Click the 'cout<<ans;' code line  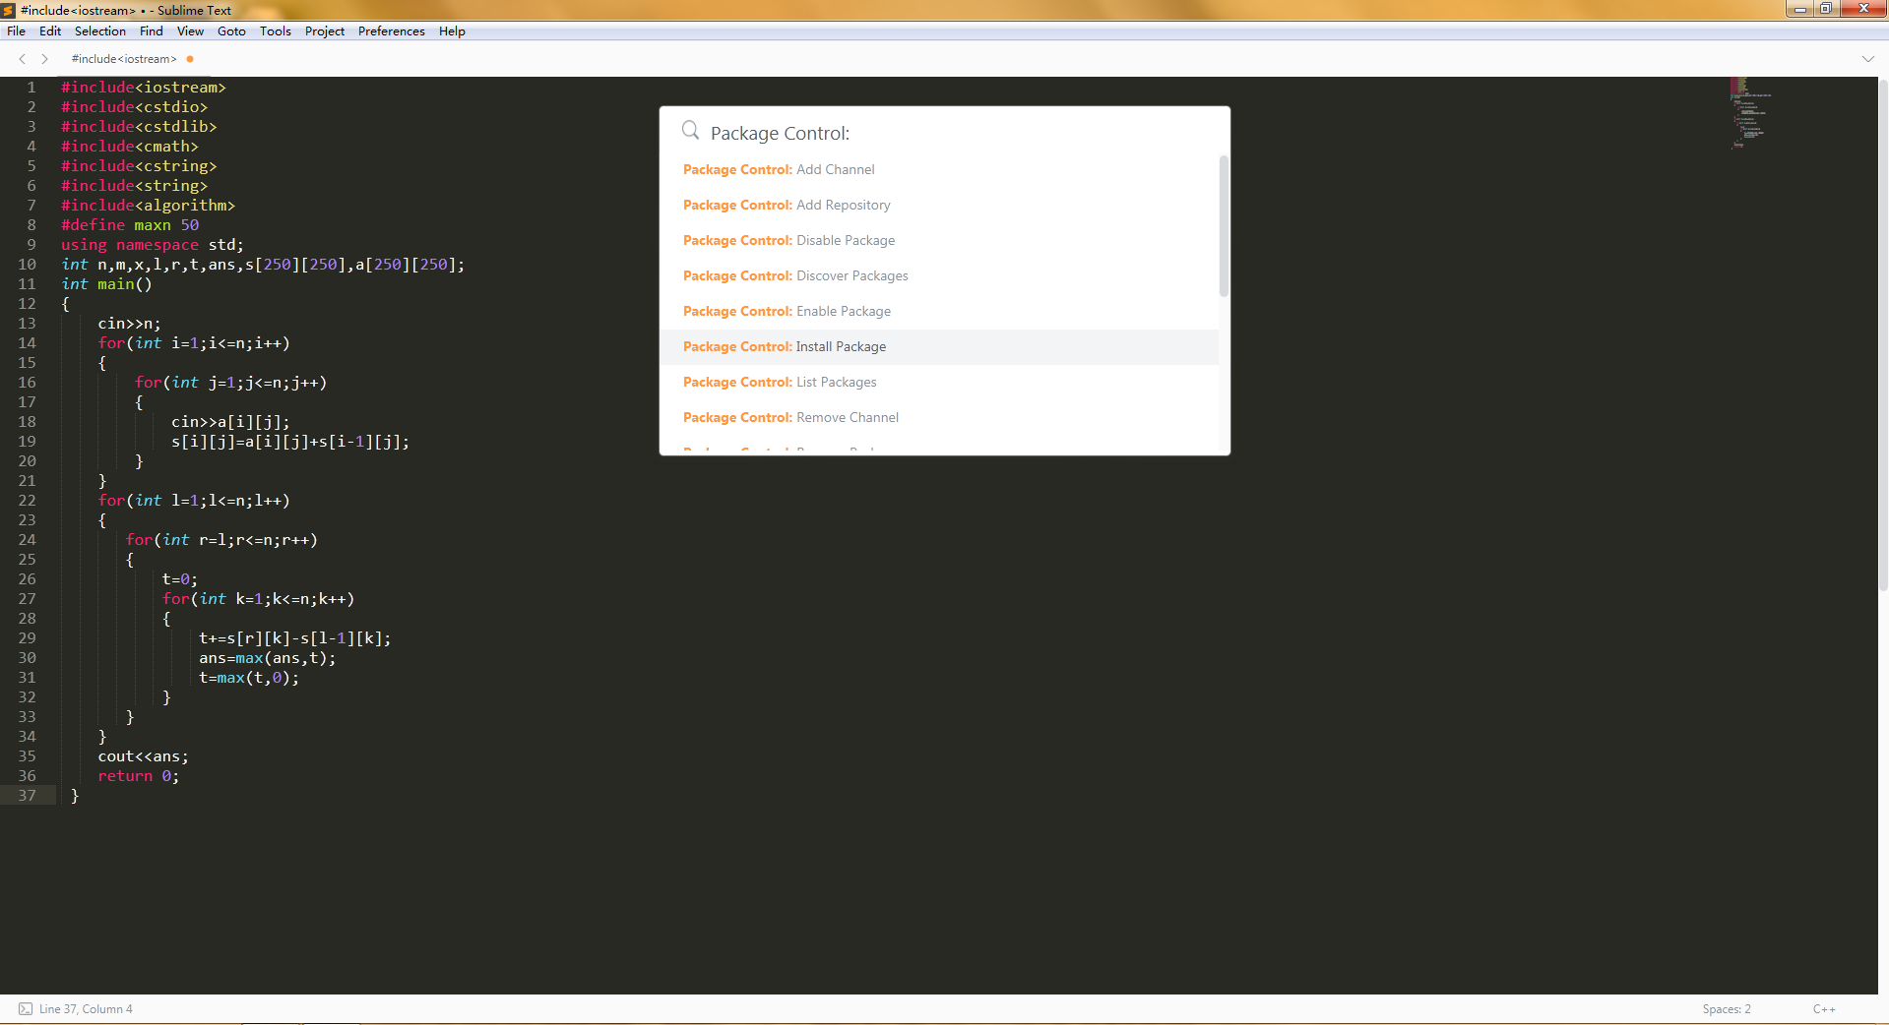point(143,756)
